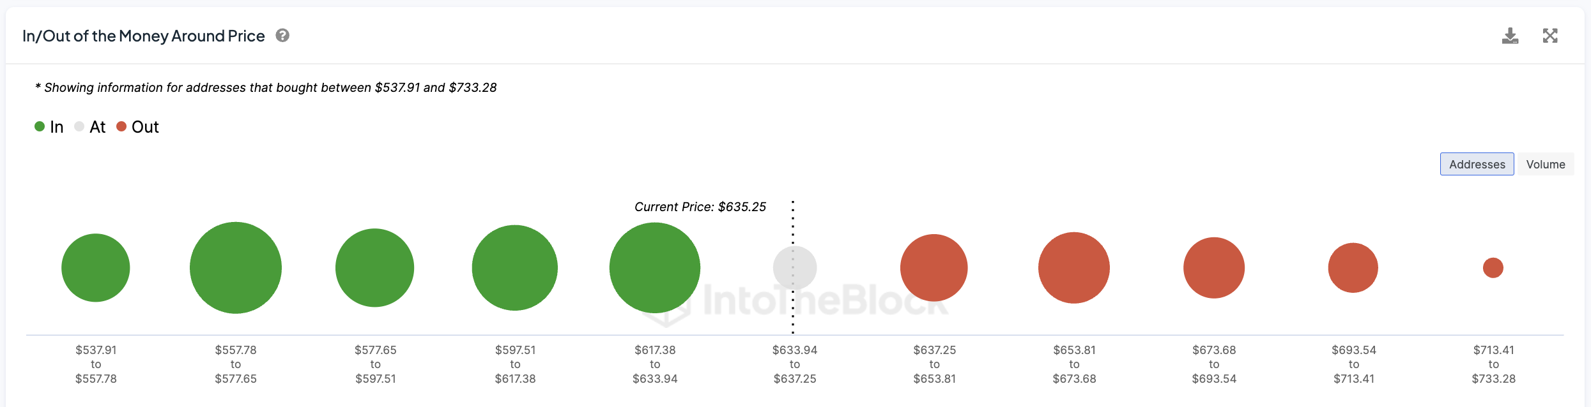Screen dimensions: 1591x407
Task: Toggle the gray At legend dot
Action: (x=79, y=126)
